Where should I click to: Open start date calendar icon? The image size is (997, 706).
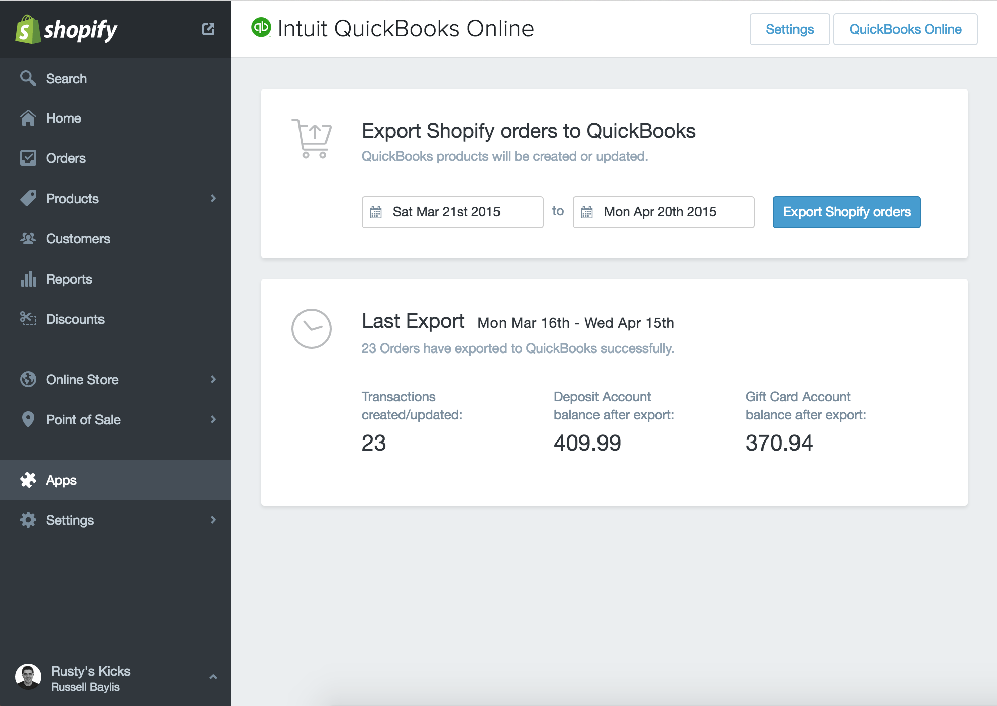coord(376,212)
